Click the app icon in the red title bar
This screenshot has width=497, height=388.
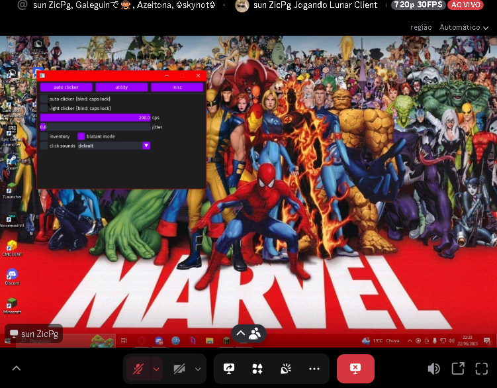point(42,75)
